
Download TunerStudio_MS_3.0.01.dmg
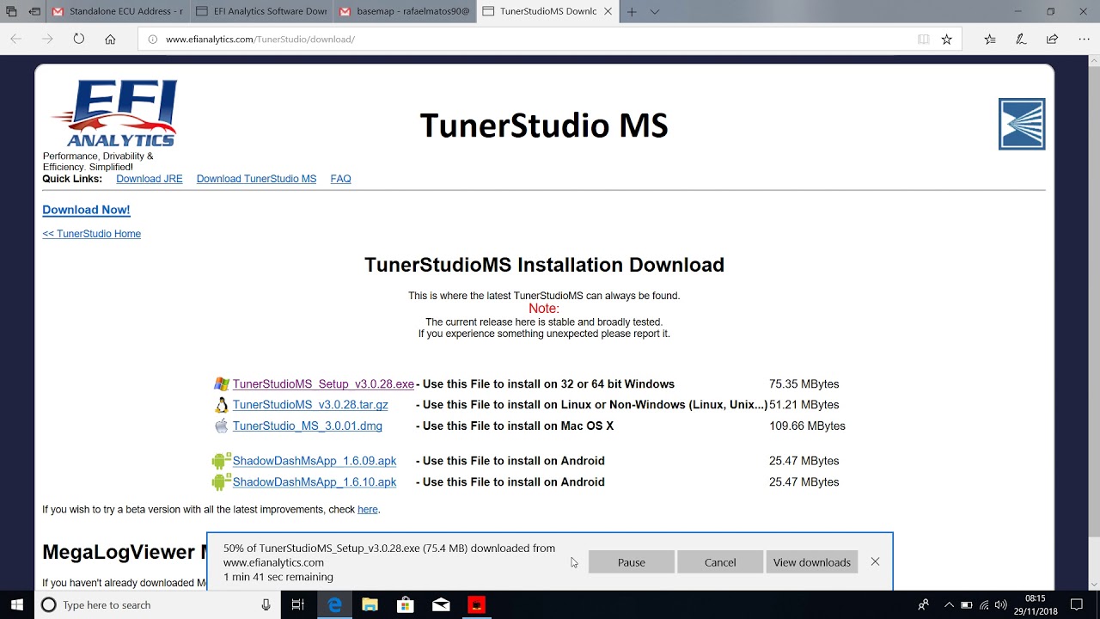coord(307,426)
